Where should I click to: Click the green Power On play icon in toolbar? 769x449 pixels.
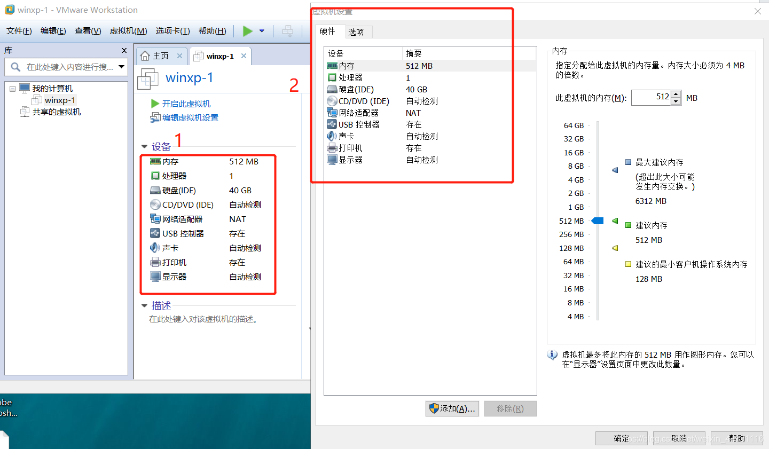pyautogui.click(x=248, y=31)
